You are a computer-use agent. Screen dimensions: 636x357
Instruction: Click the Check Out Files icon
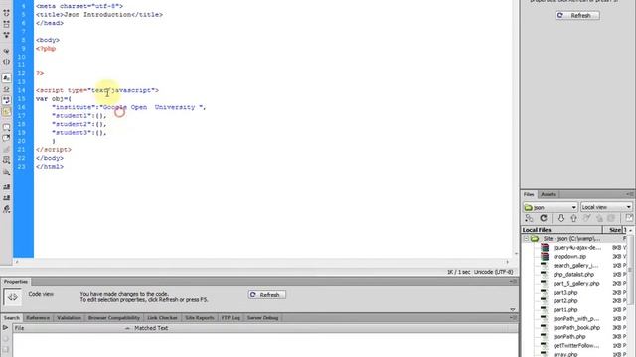(586, 218)
